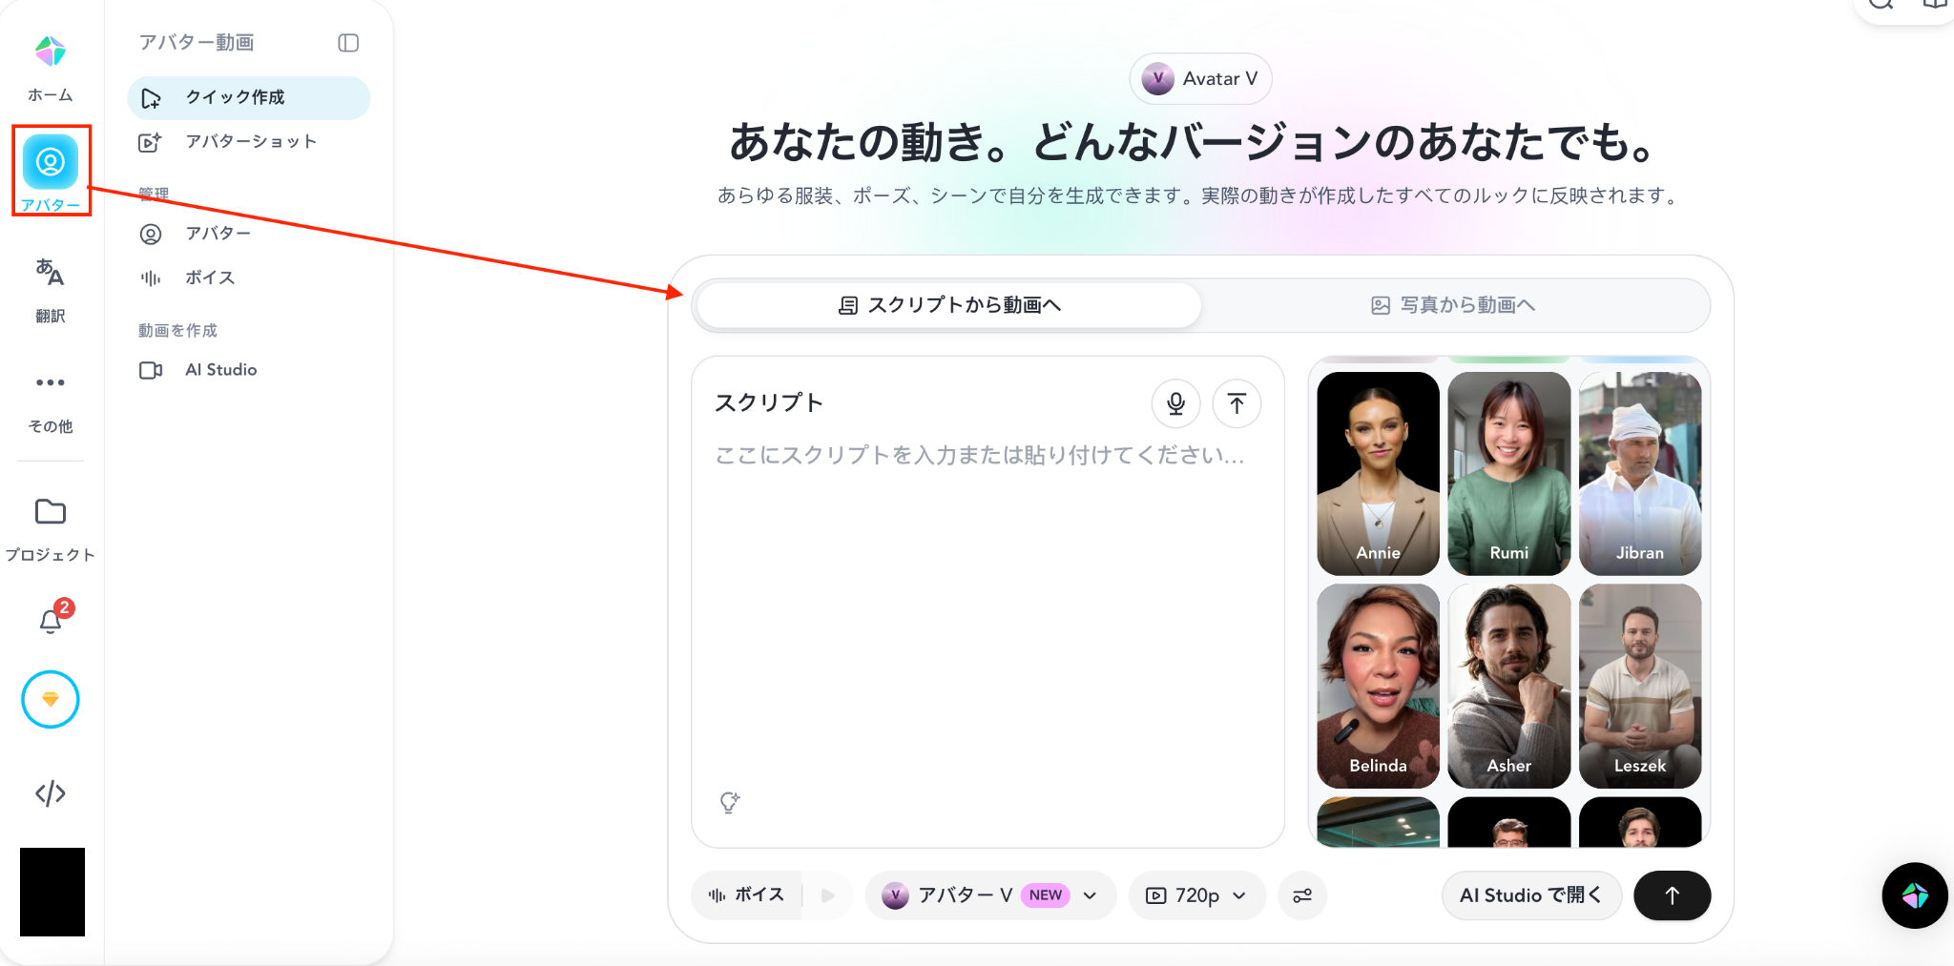Expand the 720p resolution dropdown
The width and height of the screenshot is (1954, 966).
(1196, 895)
